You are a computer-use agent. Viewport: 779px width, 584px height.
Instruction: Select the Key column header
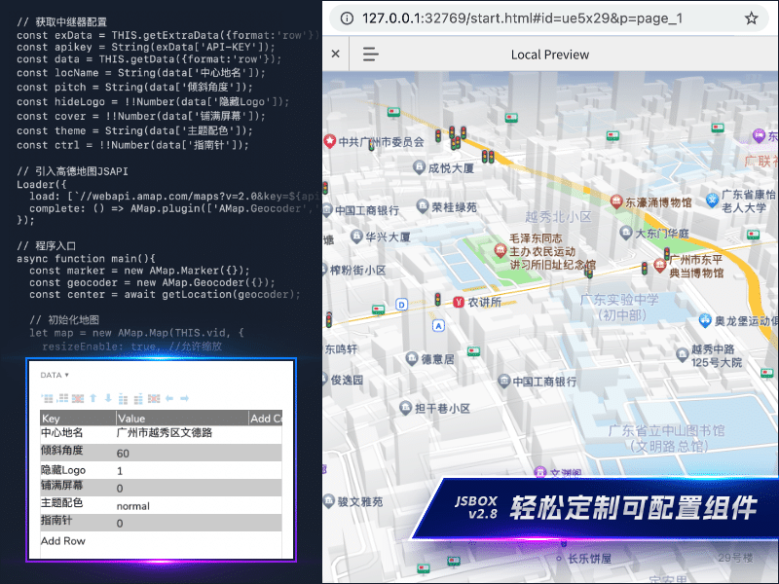(x=78, y=419)
